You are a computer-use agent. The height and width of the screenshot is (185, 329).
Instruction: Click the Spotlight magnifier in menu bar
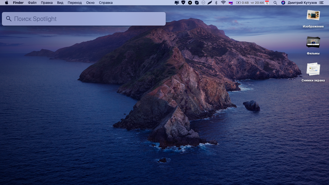pyautogui.click(x=275, y=3)
